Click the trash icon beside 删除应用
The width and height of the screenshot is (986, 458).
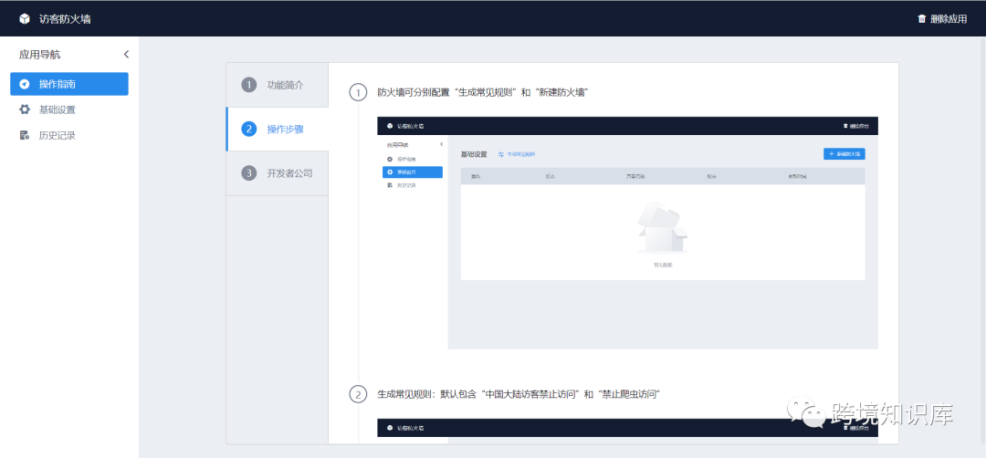pos(921,18)
